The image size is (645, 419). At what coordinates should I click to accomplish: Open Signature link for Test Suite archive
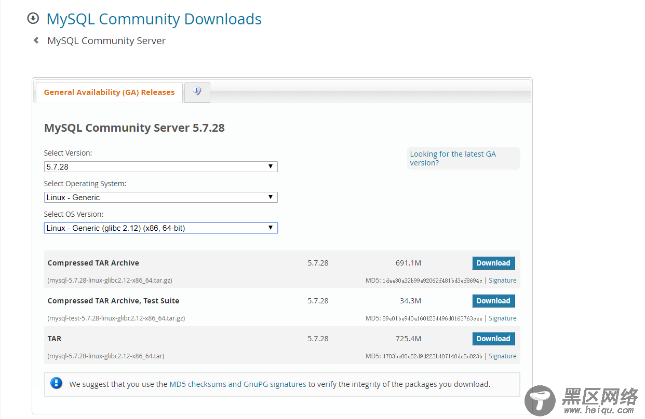[502, 318]
